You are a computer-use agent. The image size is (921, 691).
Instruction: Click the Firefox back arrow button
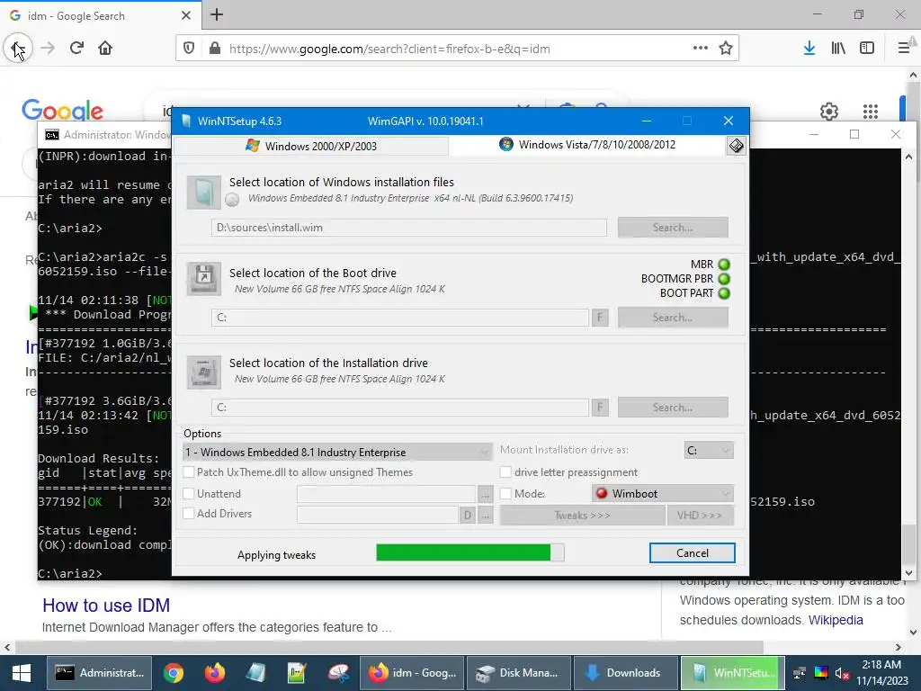point(18,49)
